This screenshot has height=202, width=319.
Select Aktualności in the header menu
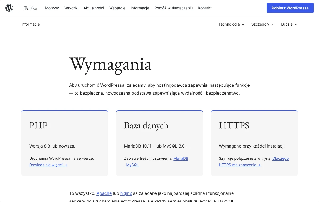94,8
